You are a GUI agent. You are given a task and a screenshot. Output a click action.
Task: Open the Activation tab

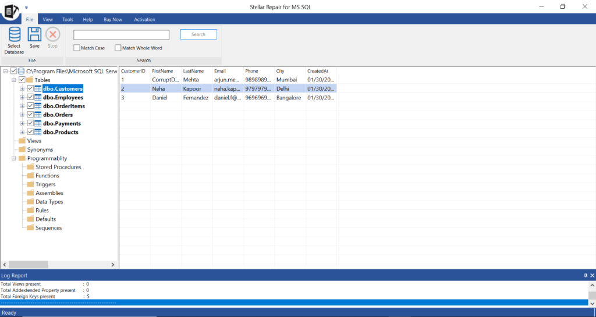pos(144,19)
